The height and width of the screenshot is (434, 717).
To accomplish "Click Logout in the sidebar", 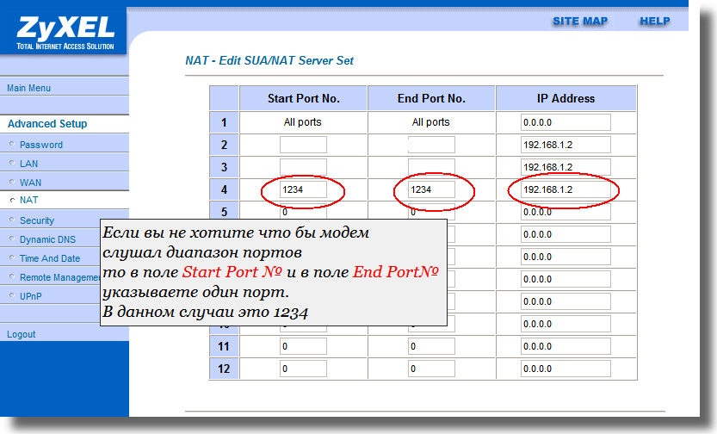I will 22,334.
